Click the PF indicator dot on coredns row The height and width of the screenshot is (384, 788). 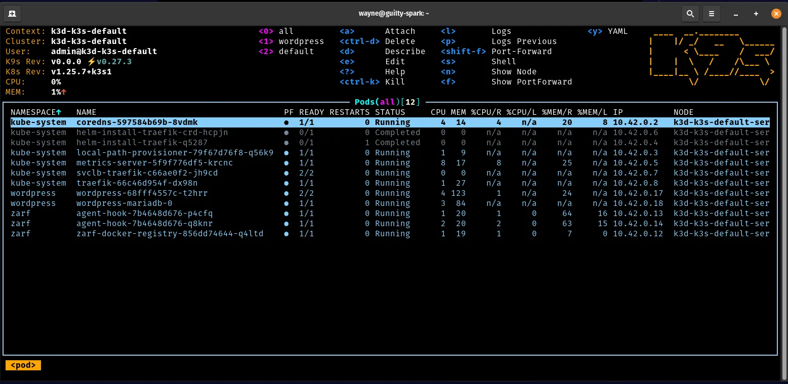tap(286, 122)
